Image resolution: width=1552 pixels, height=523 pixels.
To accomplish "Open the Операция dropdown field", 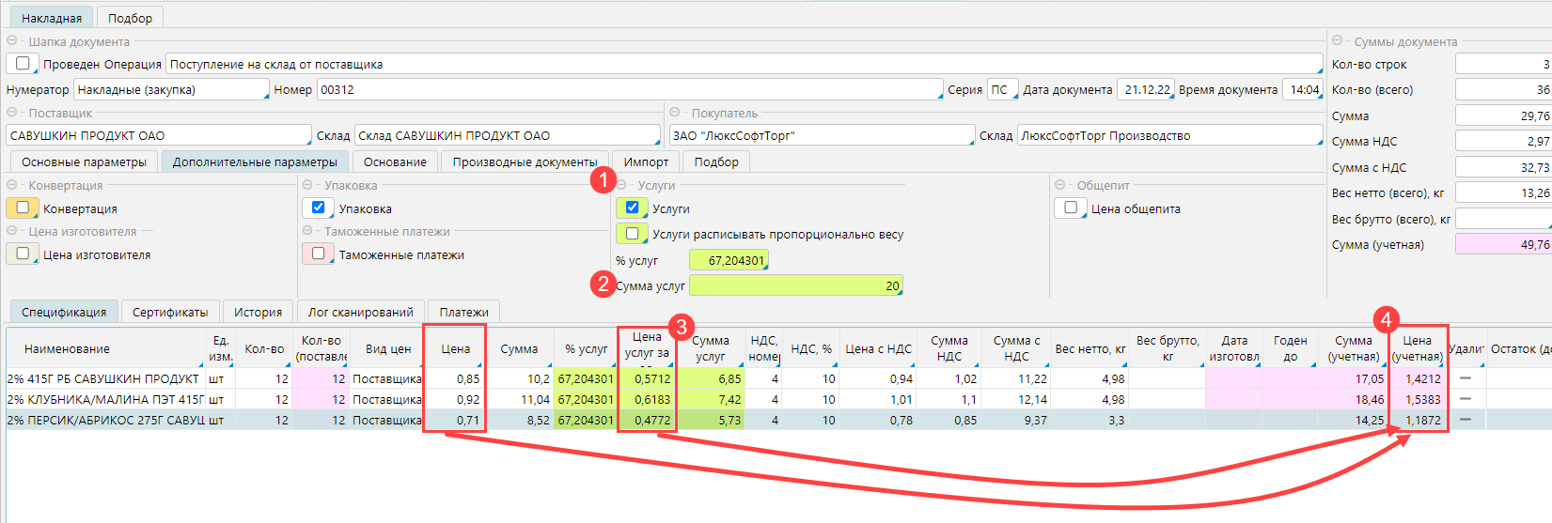I will click(x=743, y=65).
